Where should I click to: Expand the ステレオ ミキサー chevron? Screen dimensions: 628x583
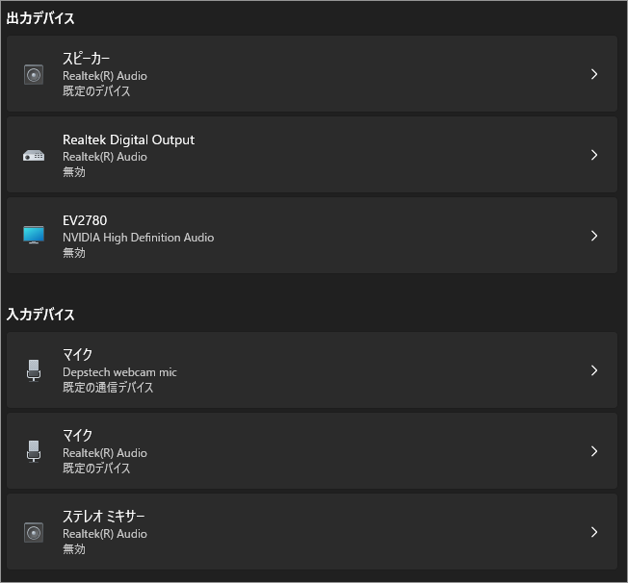(594, 532)
